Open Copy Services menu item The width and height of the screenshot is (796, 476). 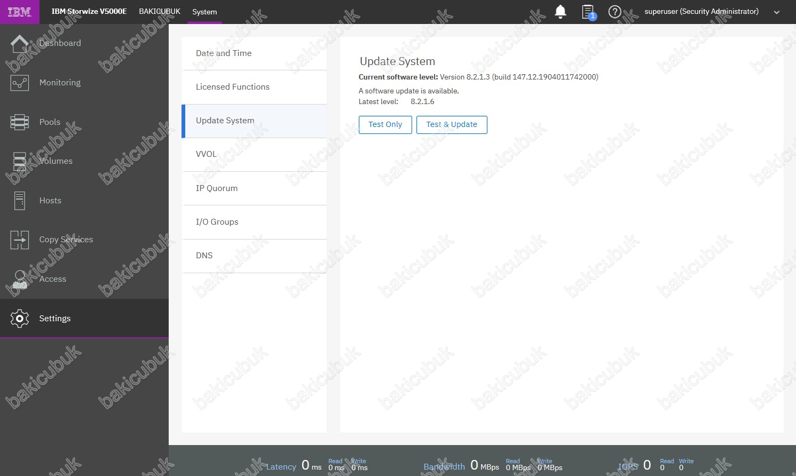66,240
